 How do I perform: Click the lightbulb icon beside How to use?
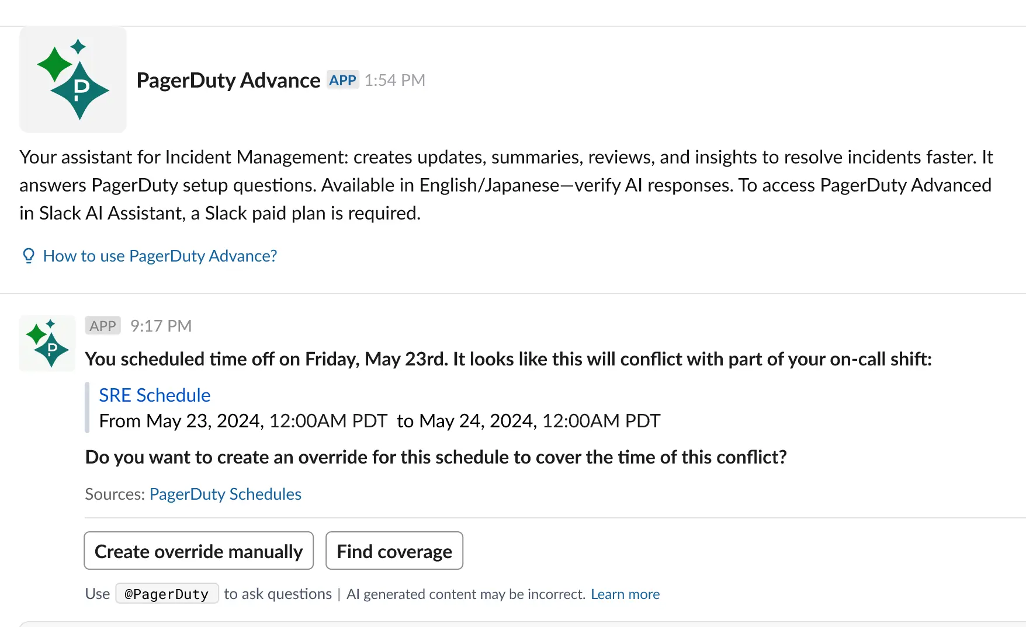pyautogui.click(x=28, y=256)
